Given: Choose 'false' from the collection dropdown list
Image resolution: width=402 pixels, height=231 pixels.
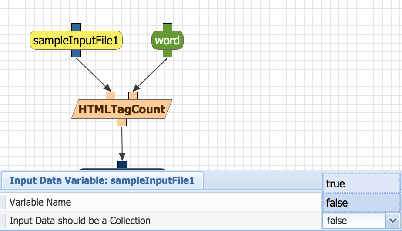Looking at the screenshot, I should 361,202.
